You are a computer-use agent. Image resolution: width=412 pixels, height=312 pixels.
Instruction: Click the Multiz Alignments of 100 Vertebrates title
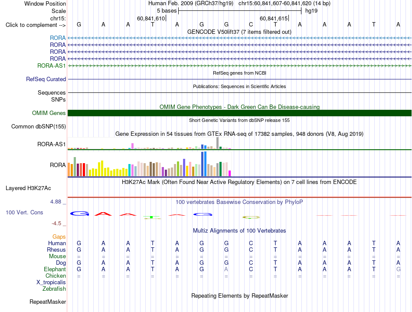(x=239, y=230)
